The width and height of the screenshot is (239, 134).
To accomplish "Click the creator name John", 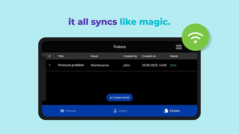I will 127,65.
